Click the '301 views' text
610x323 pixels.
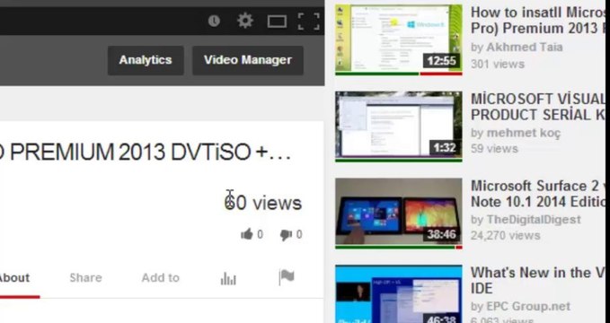click(x=498, y=64)
